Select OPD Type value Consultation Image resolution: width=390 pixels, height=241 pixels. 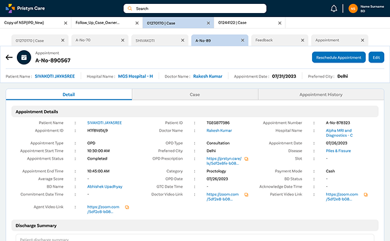218,143
